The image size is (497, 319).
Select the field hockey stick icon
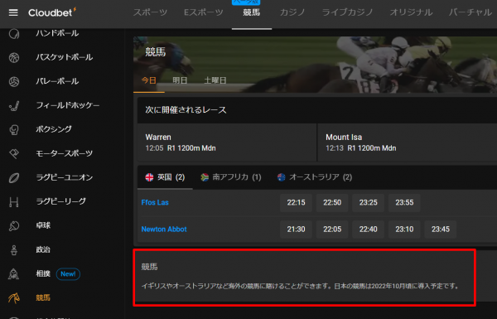[x=14, y=105]
